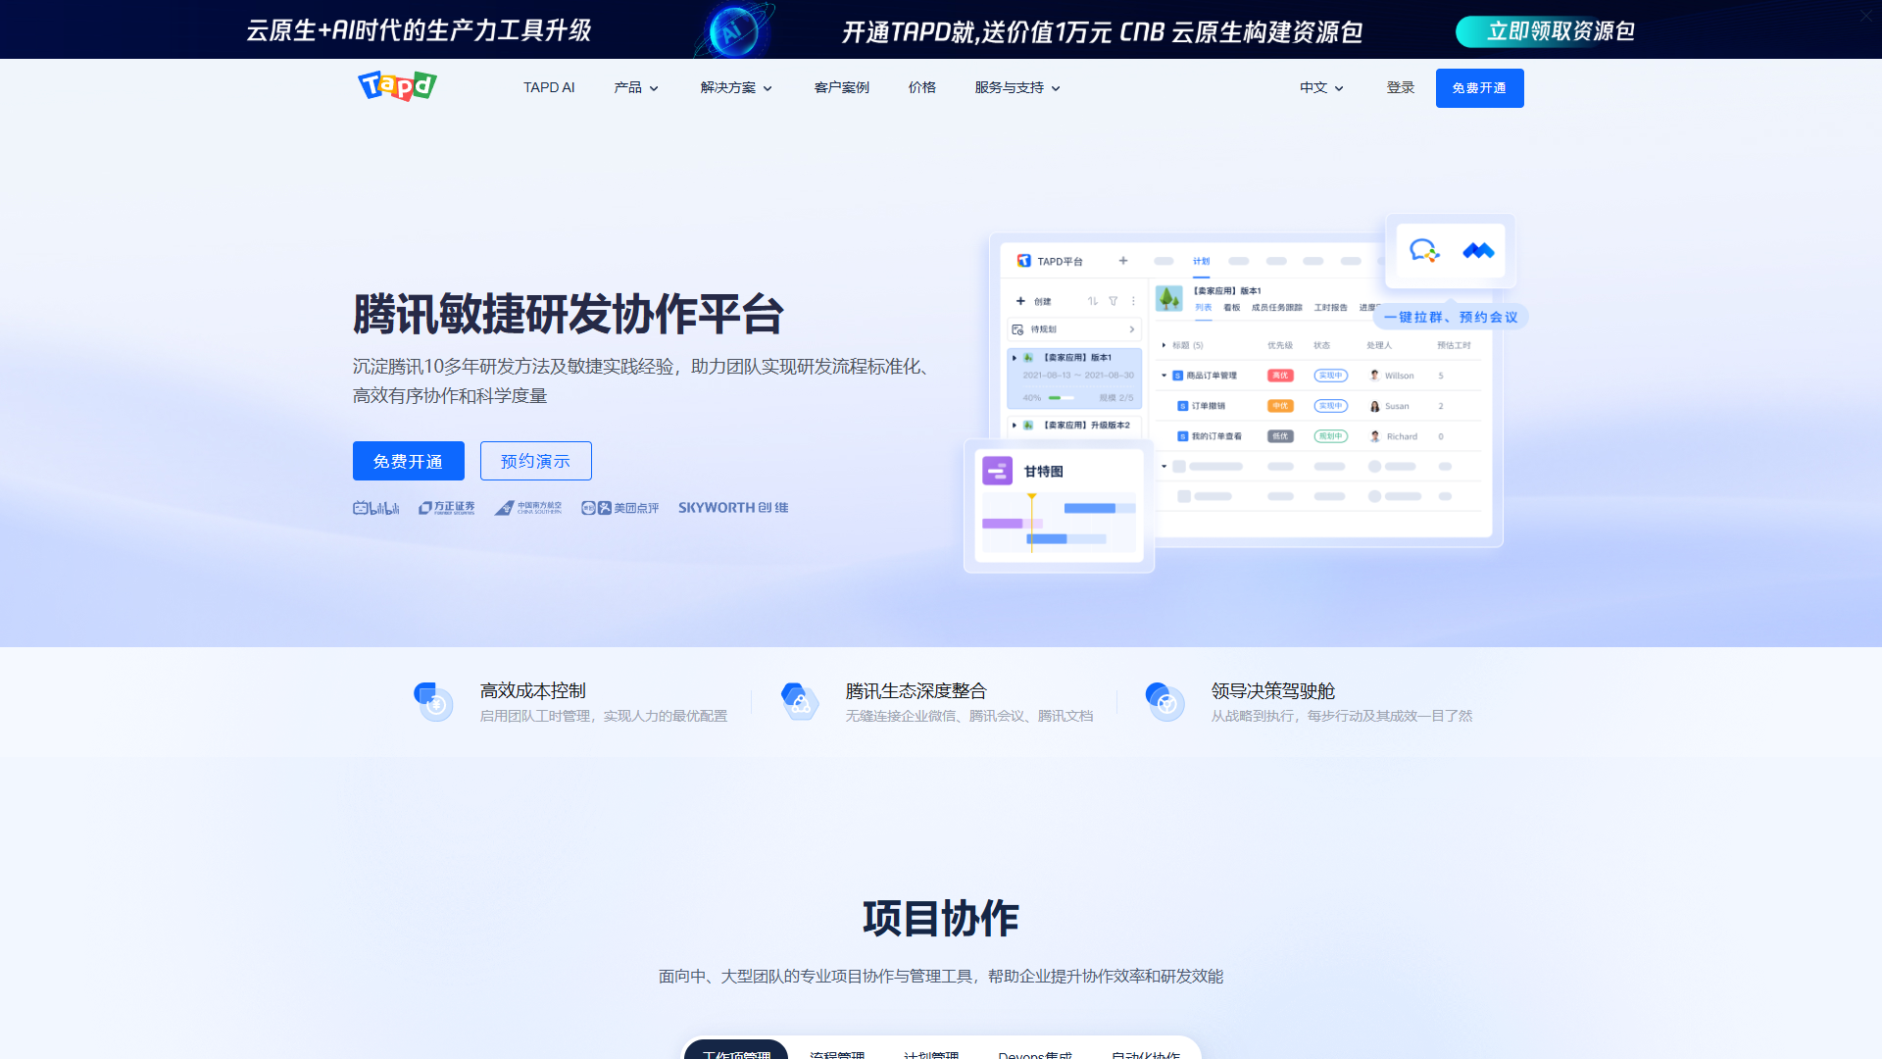Viewport: 1882px width, 1059px height.
Task: Click the Tapd logo in the header
Action: (397, 86)
